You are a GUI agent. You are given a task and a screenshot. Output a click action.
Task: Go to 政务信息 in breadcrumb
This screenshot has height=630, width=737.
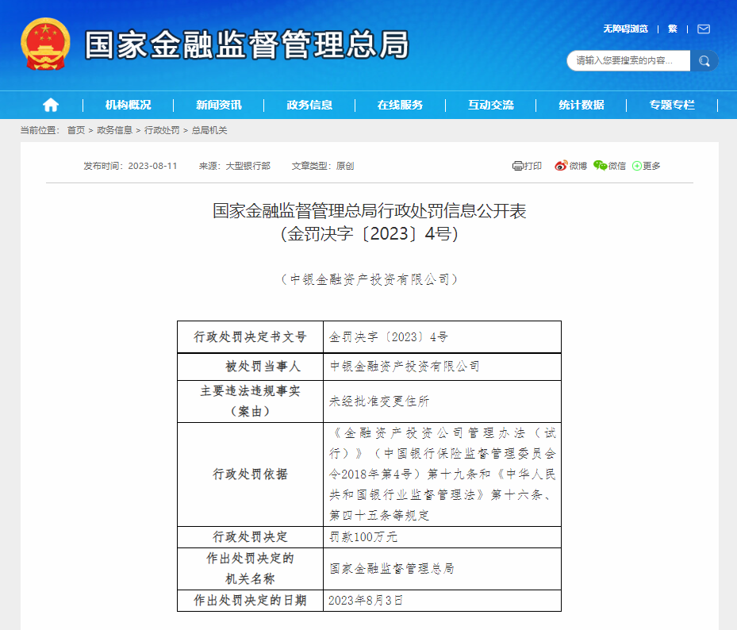[115, 130]
